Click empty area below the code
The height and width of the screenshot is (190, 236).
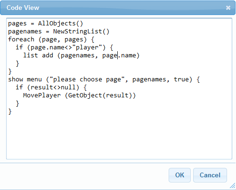pos(119,136)
